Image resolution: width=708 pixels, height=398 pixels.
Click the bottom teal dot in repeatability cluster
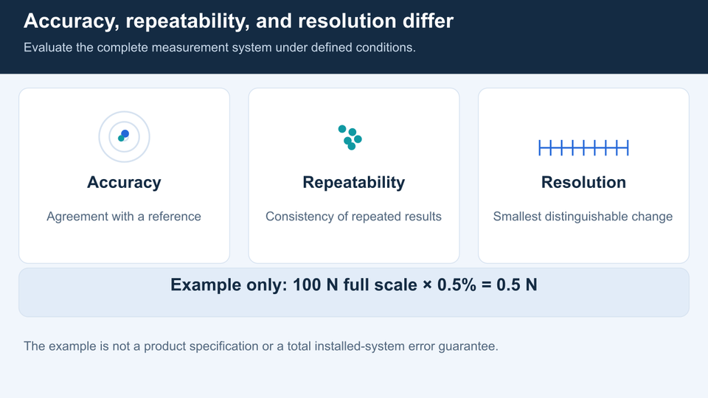pos(351,146)
